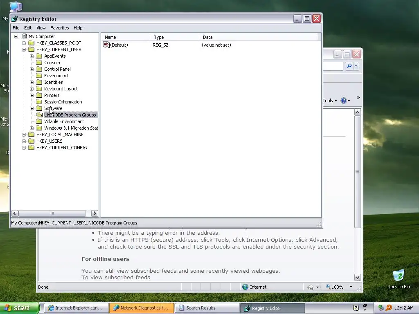Expand the Windows 3.1 Migration Status key
This screenshot has width=419, height=314.
coord(32,128)
